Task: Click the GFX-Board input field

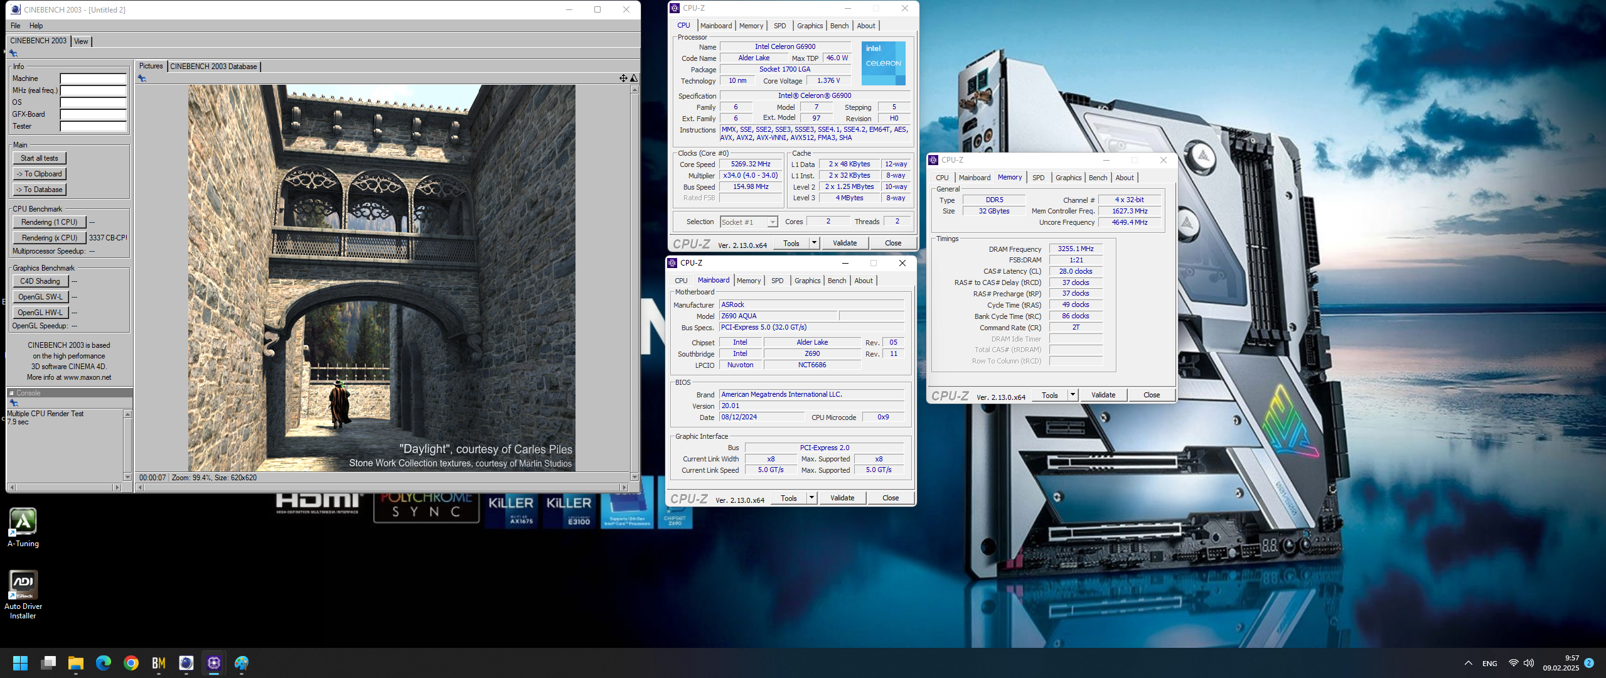Action: point(93,115)
